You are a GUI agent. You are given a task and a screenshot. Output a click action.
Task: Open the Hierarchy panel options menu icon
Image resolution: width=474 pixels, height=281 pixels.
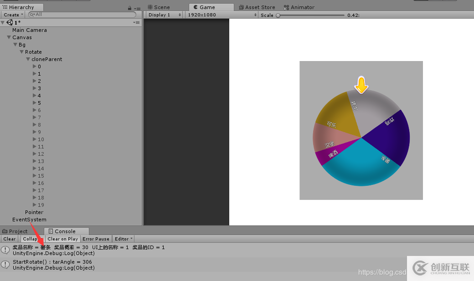(138, 9)
